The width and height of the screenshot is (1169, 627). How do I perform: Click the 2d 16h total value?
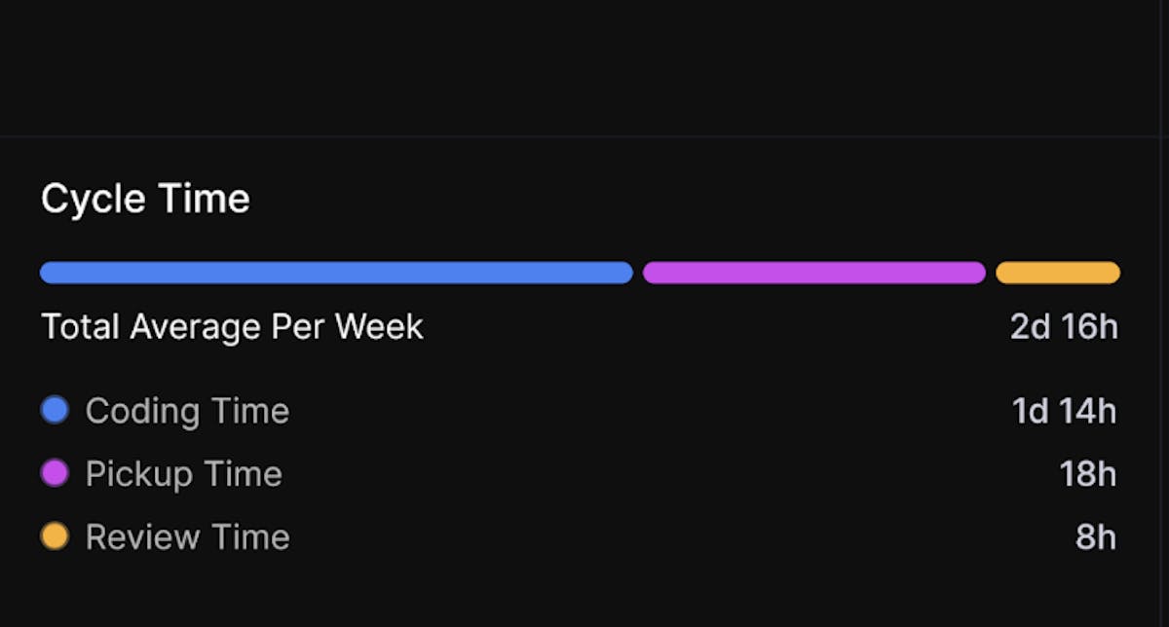pyautogui.click(x=1064, y=327)
